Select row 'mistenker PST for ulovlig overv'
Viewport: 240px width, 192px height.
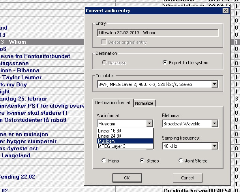tap(42, 106)
